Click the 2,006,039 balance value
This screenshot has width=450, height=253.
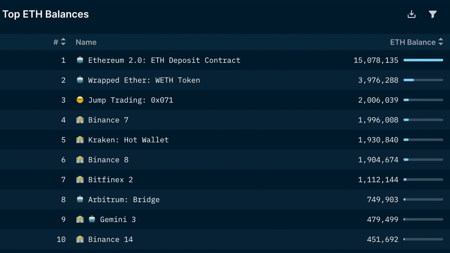[378, 100]
